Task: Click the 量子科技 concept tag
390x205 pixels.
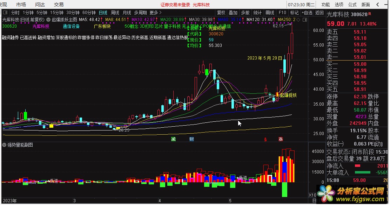Action: point(172,26)
